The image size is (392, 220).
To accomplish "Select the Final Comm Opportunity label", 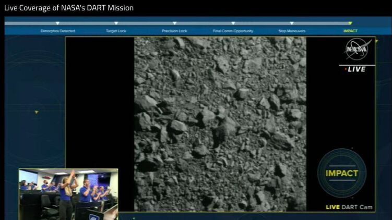I will (x=233, y=31).
